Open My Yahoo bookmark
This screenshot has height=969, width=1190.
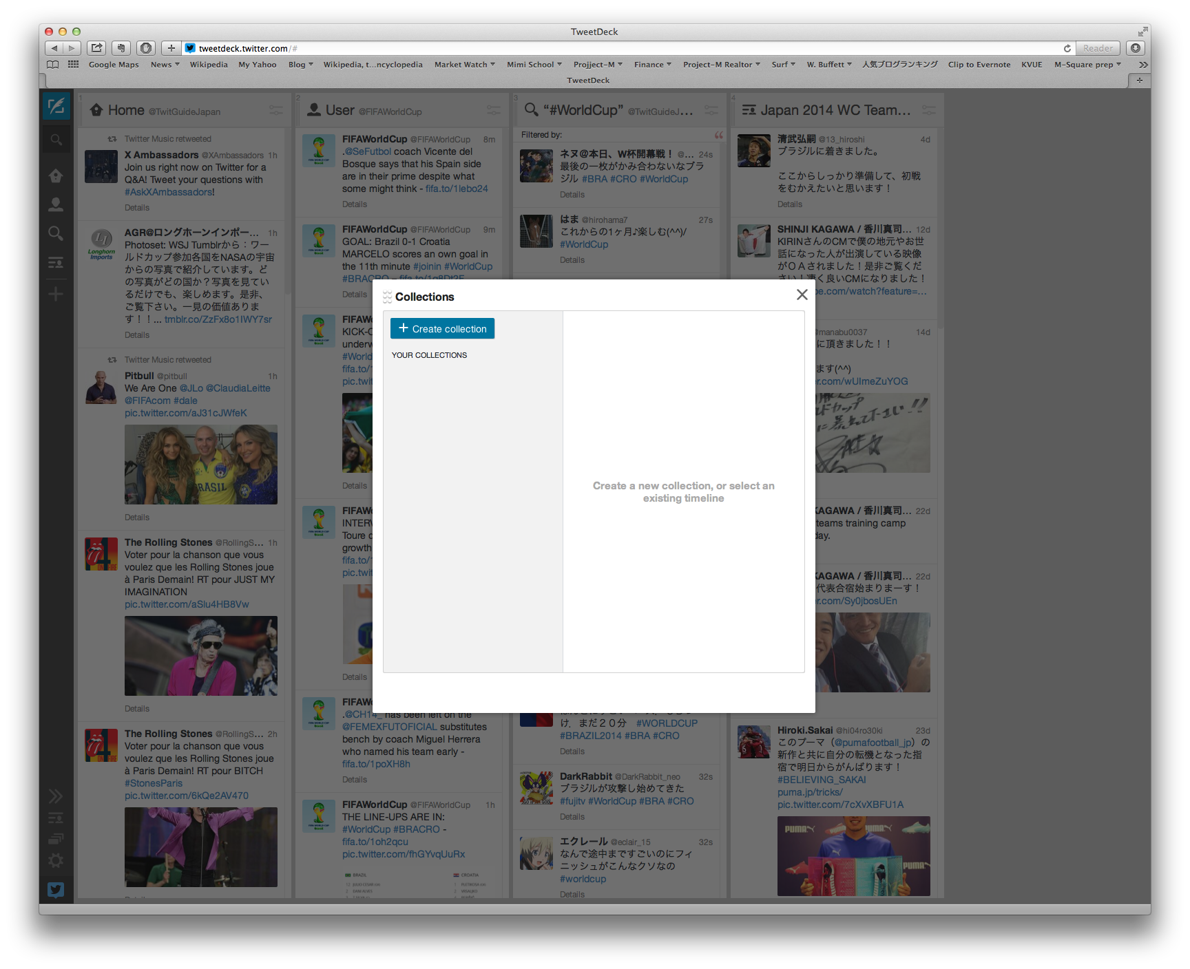click(x=258, y=65)
